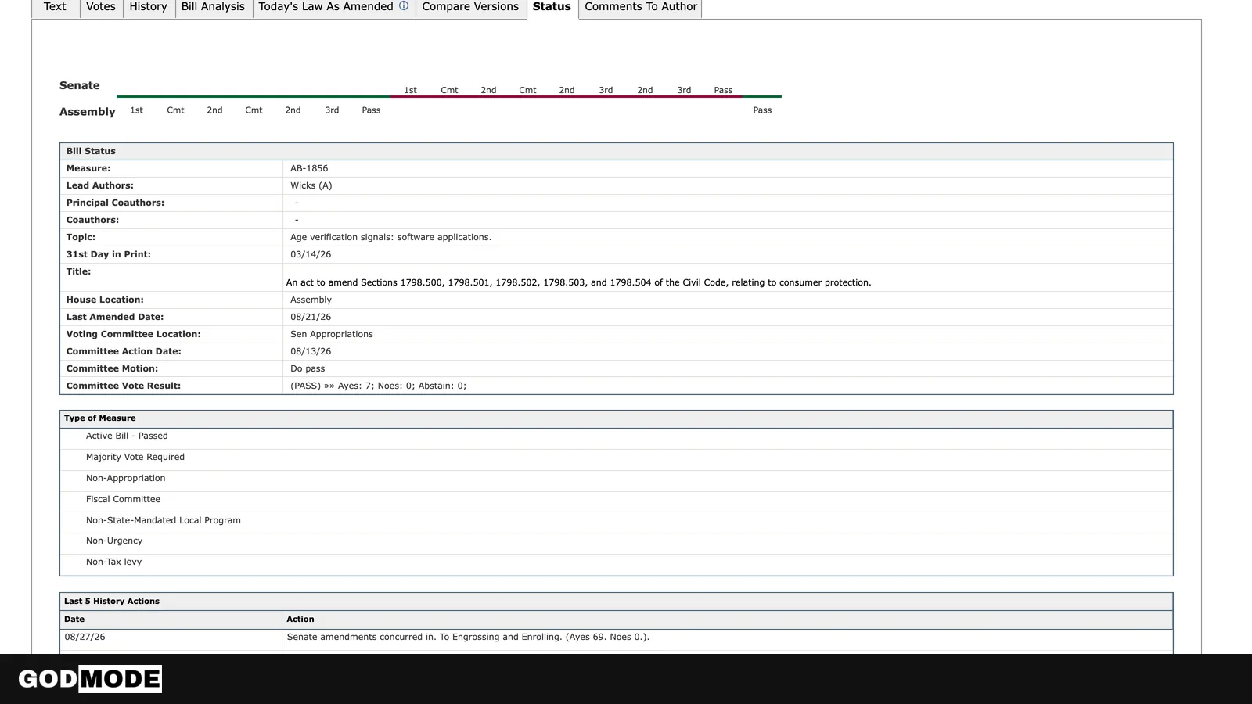
Task: Click the Wicks (A) lead author
Action: 311,185
